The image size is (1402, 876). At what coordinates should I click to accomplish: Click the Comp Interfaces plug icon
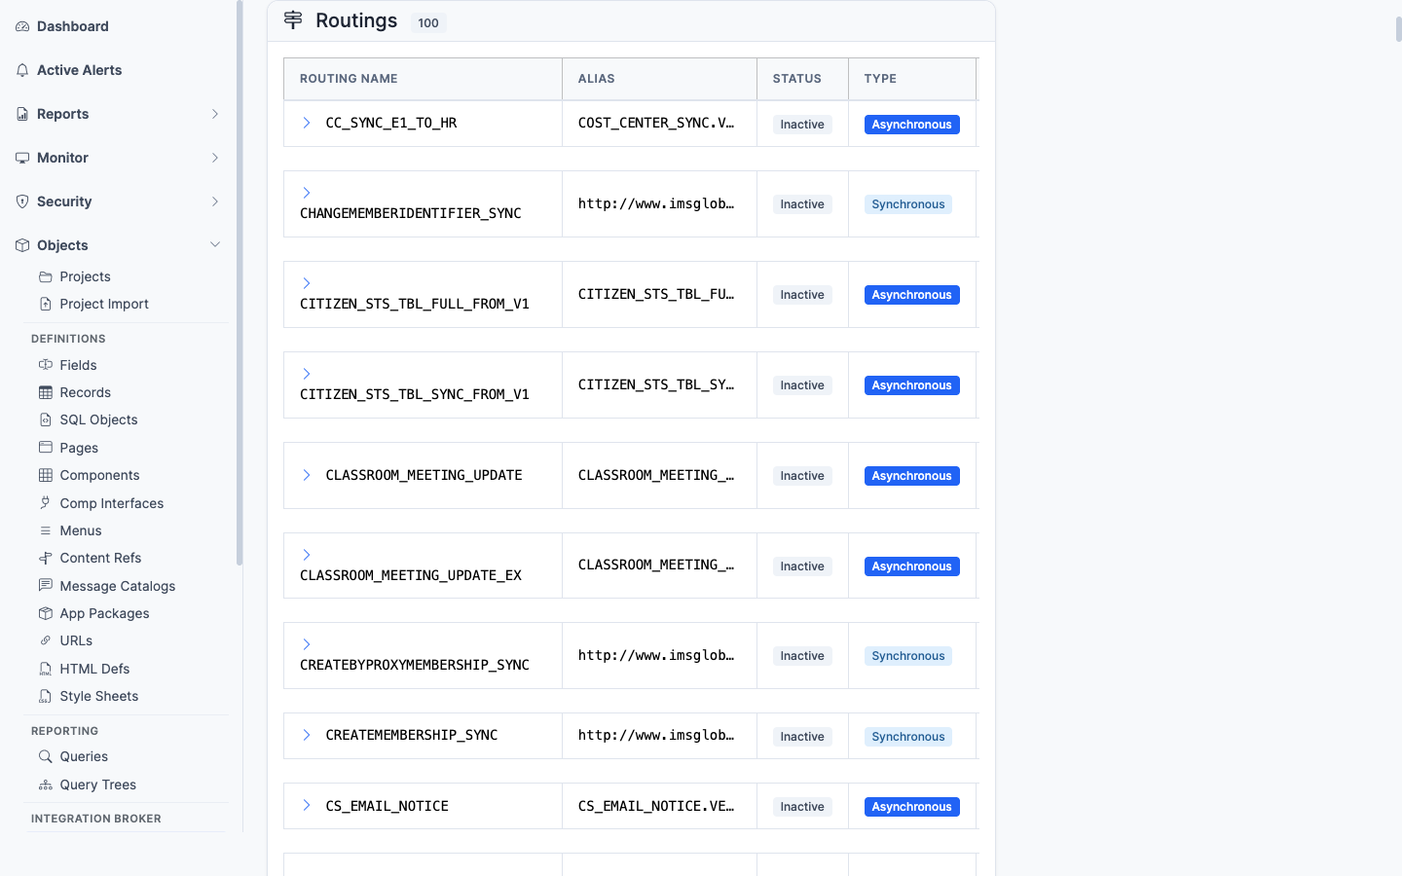(x=46, y=503)
